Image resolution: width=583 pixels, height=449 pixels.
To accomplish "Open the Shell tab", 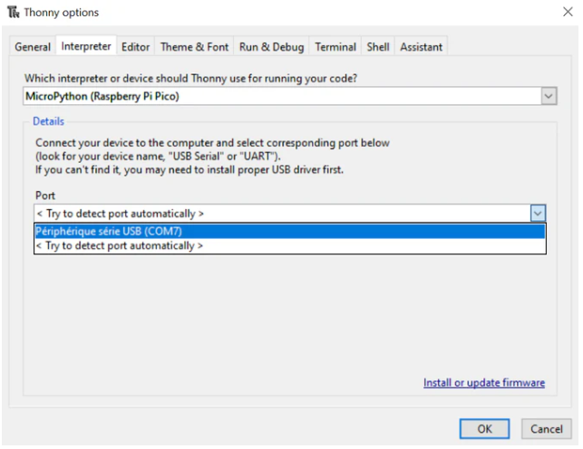I will click(x=378, y=47).
